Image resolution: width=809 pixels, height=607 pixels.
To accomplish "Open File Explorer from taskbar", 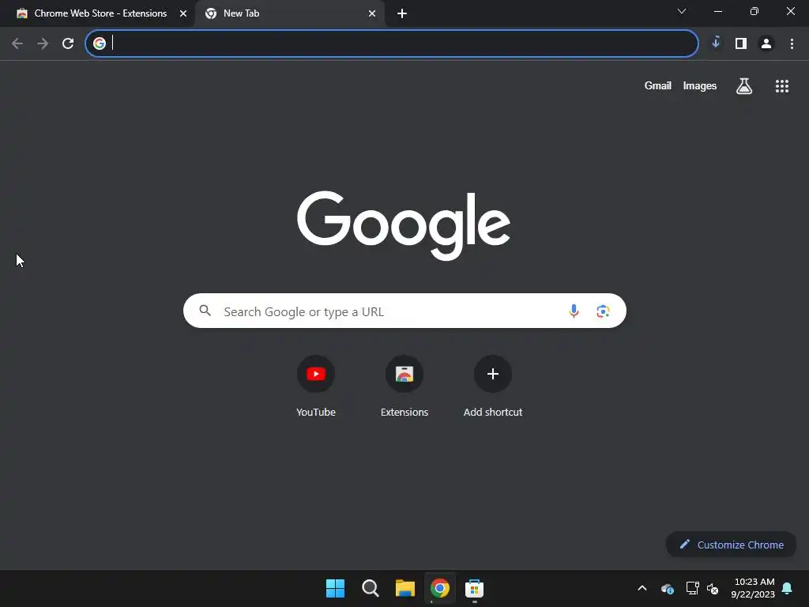I will pyautogui.click(x=405, y=588).
